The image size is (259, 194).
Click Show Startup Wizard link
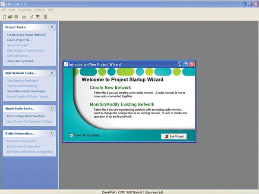tap(21, 61)
